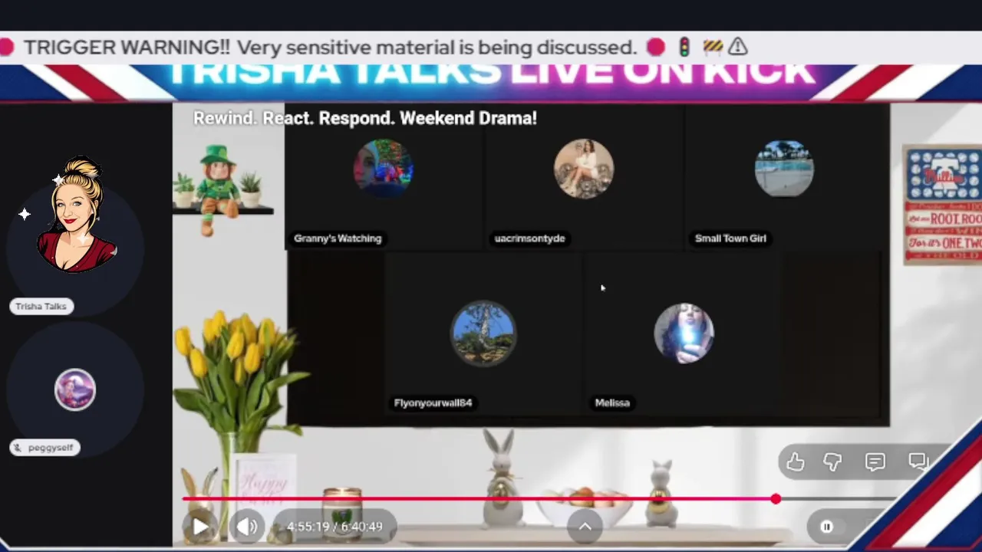Click the Rewind. React. Respond. Weekend Drama! title
Screen dimensions: 982x552
364,118
